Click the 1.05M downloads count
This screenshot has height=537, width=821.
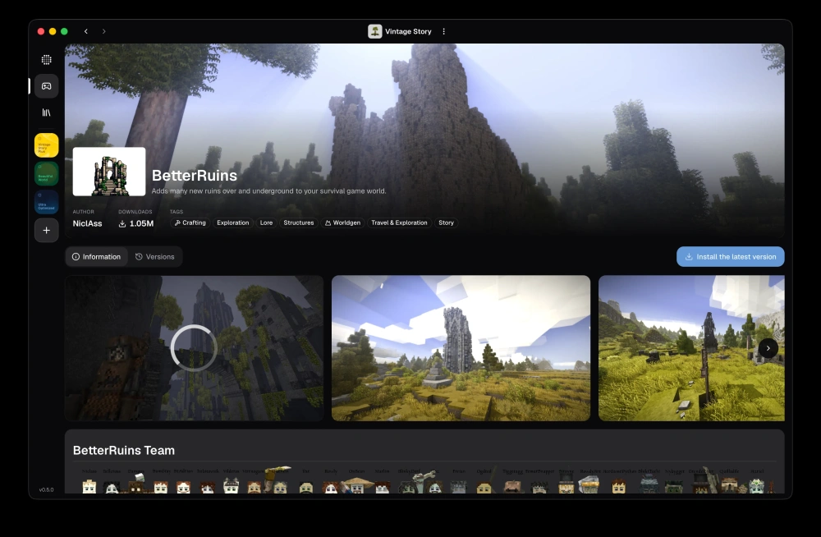tap(136, 223)
